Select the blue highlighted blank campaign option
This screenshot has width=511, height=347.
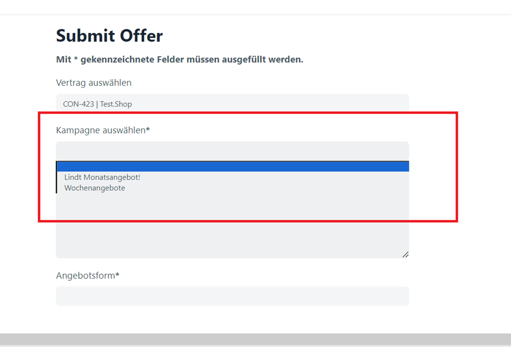click(233, 166)
